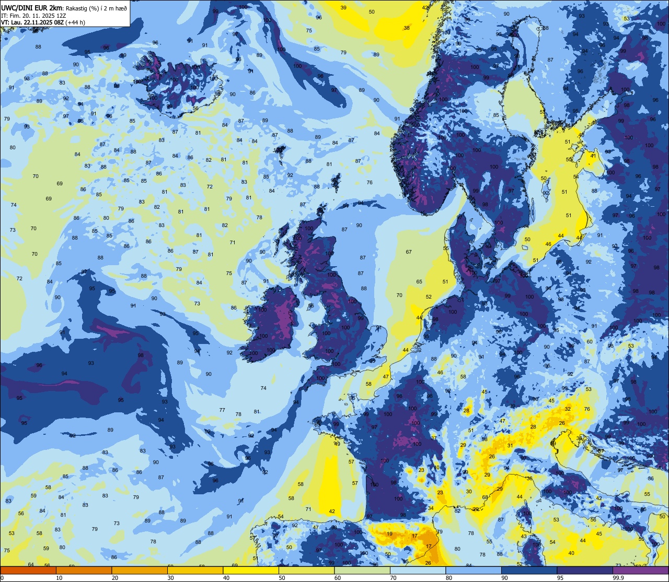
Task: Click the 70–80 pale blue legend swatch
Action: tap(418, 571)
